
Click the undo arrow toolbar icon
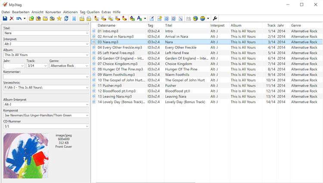19,19
